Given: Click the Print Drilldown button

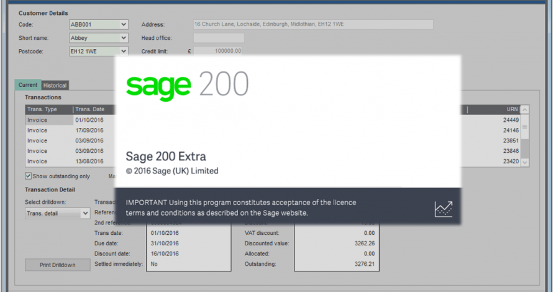Looking at the screenshot, I should coord(58,265).
